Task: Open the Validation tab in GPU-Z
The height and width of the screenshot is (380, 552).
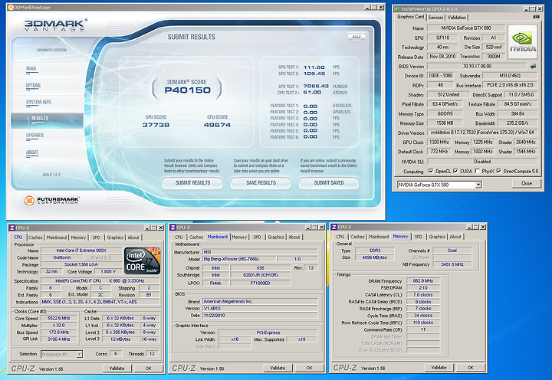Action: point(457,18)
